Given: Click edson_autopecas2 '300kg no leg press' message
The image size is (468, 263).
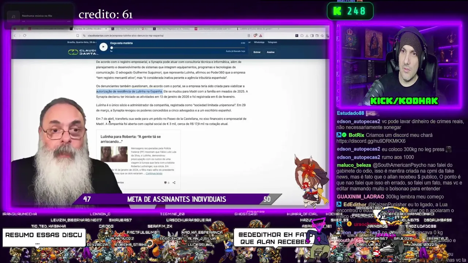Looking at the screenshot, I should (x=394, y=149).
